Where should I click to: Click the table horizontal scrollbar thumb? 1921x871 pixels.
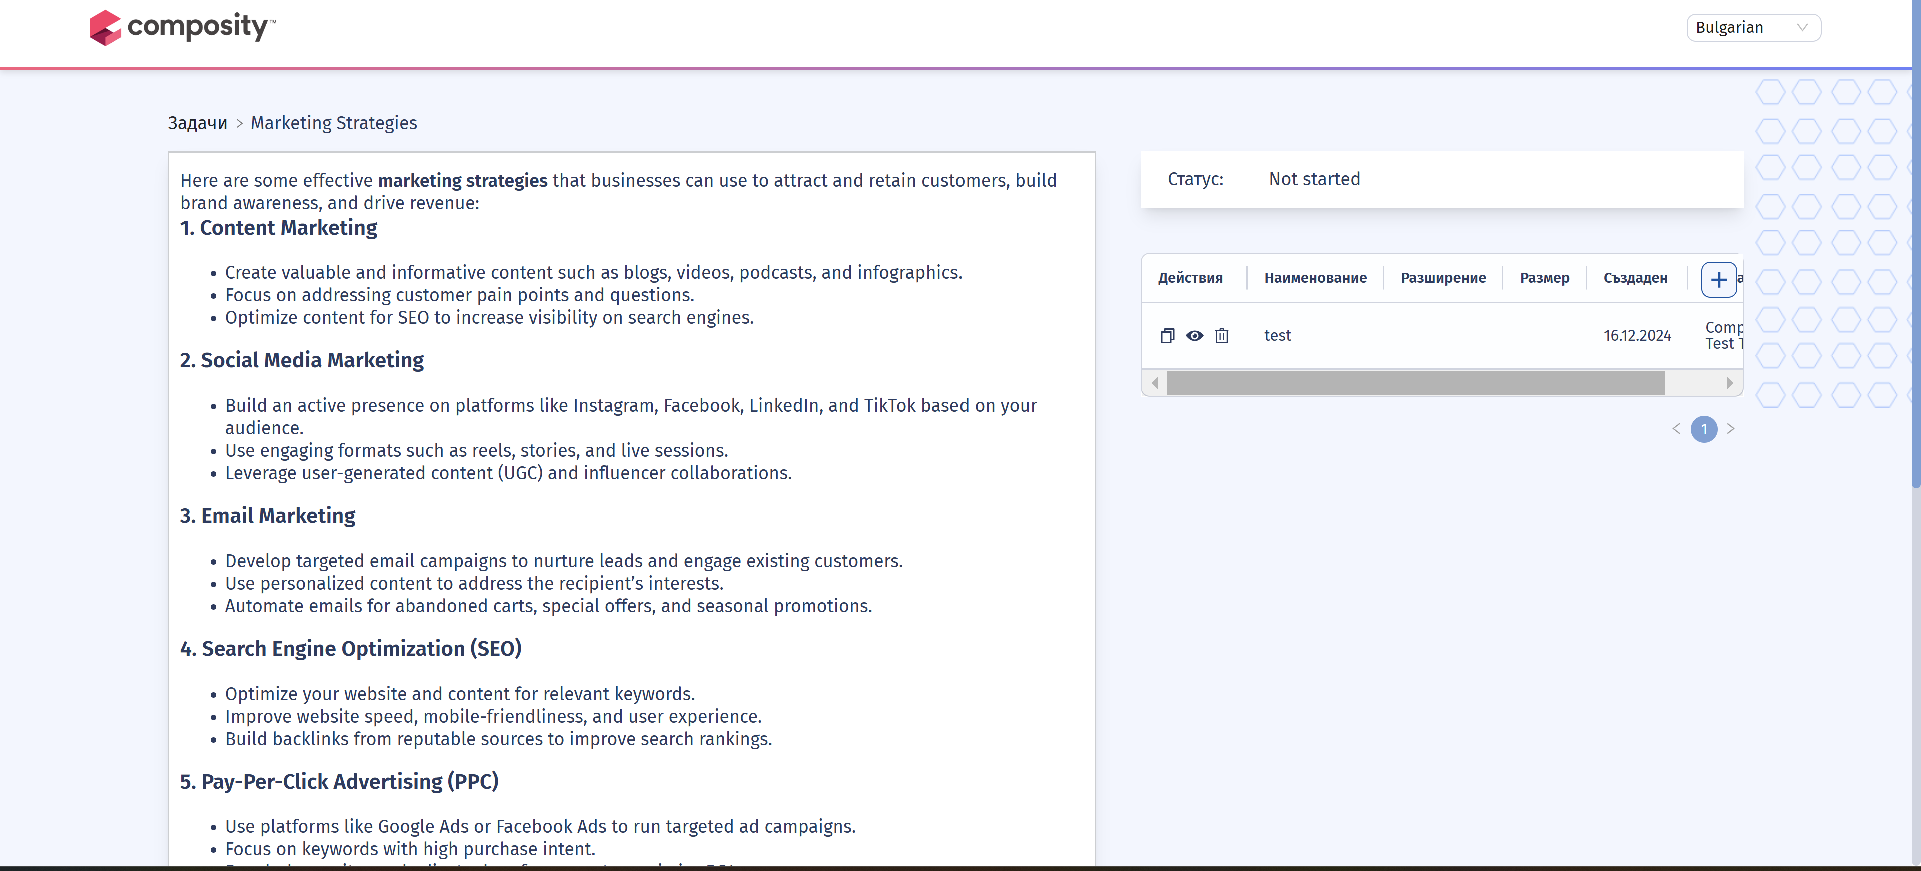pos(1415,383)
